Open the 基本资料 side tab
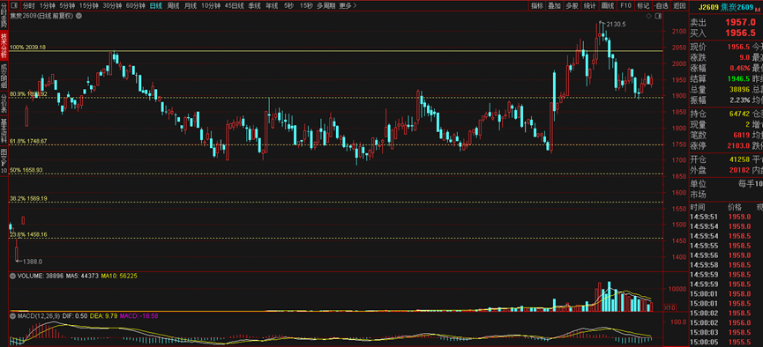This screenshot has height=347, width=763. pyautogui.click(x=4, y=130)
